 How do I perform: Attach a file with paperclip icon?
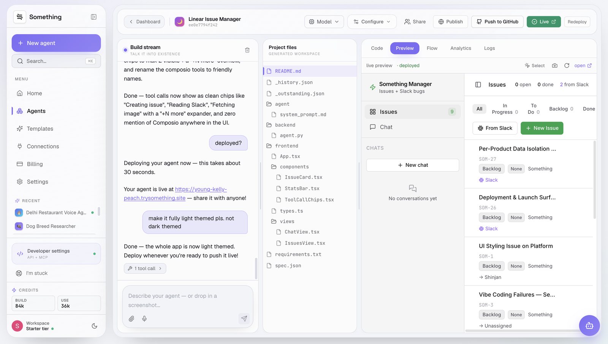point(131,319)
